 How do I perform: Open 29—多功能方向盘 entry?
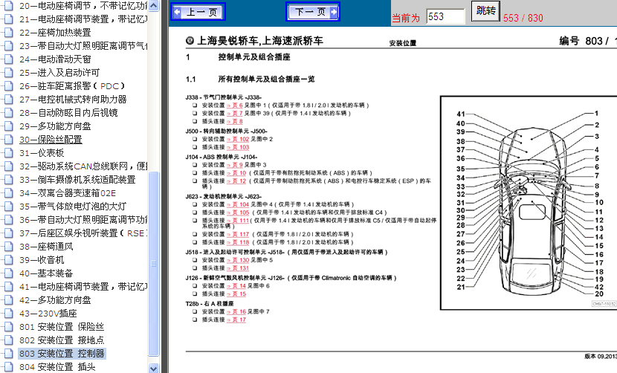[x=55, y=126]
